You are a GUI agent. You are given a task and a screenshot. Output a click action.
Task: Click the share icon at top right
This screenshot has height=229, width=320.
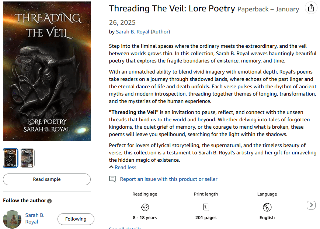tap(310, 8)
